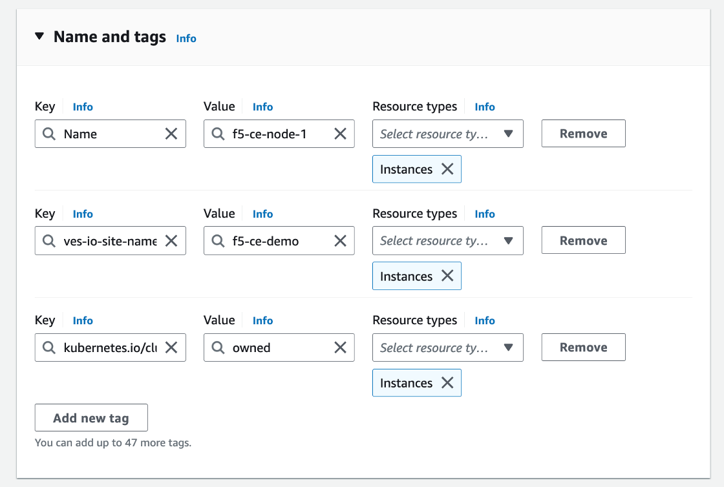Click Info next to the first Value label

262,107
